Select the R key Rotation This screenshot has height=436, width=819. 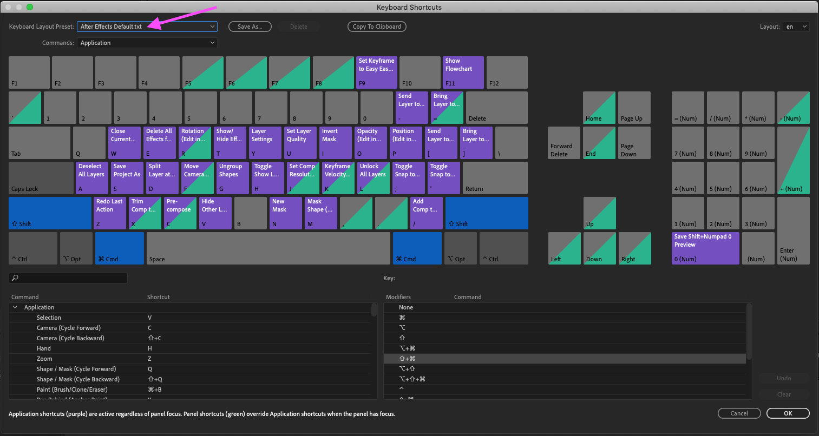click(x=195, y=143)
